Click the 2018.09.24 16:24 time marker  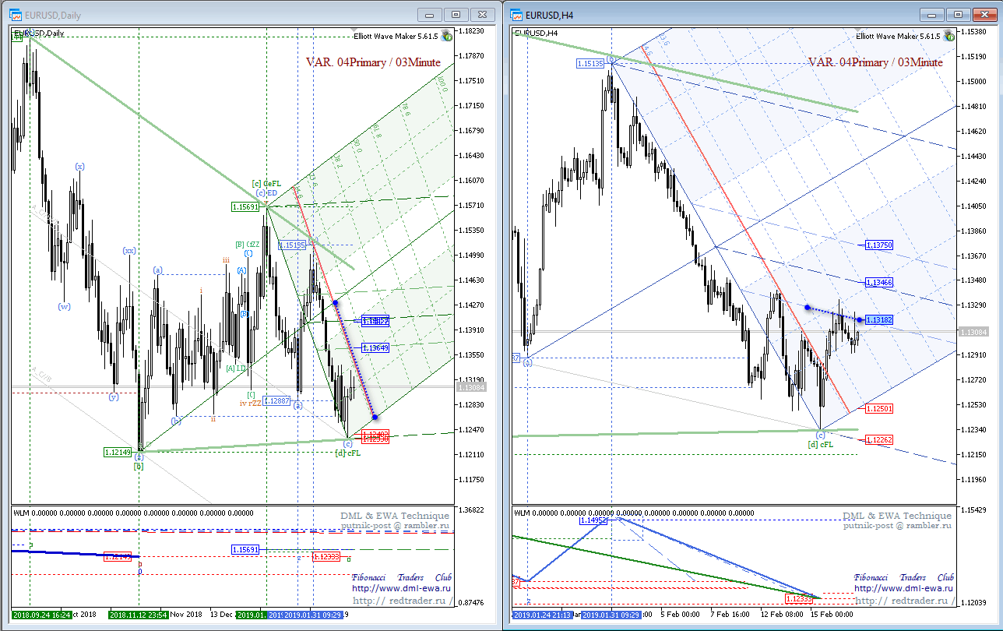(42, 615)
